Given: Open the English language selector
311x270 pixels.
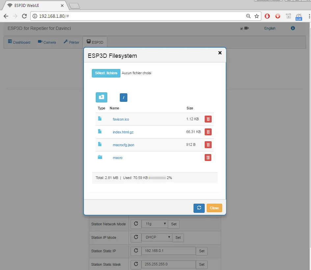Looking at the screenshot, I should click(x=270, y=29).
